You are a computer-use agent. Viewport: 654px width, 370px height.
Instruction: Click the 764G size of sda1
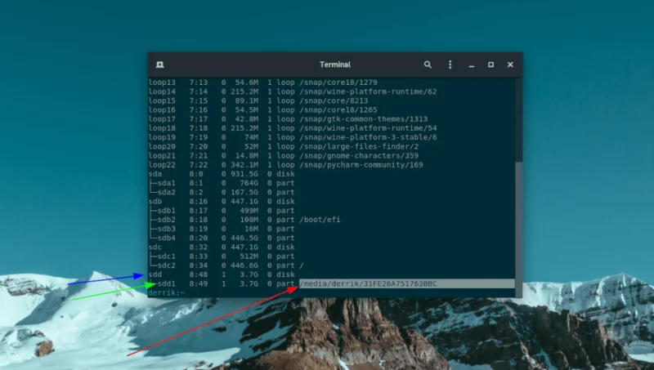pyautogui.click(x=249, y=183)
